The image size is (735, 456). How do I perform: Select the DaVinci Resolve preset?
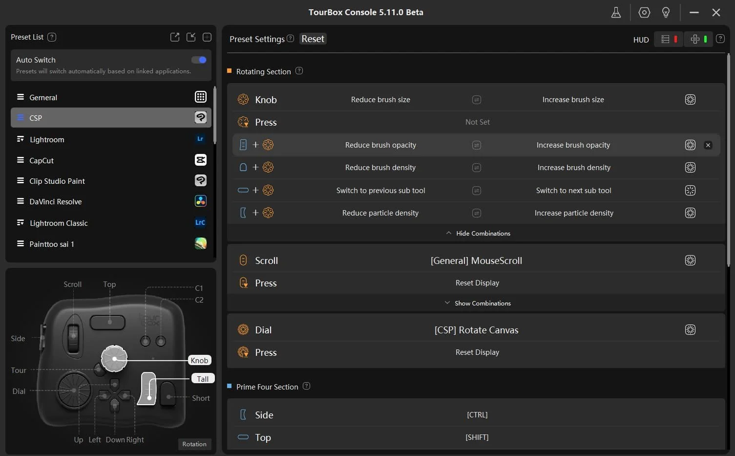111,201
